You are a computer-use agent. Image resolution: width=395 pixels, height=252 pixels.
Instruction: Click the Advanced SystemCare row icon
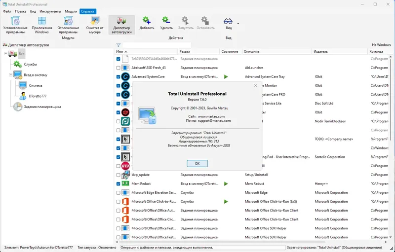pos(125,76)
